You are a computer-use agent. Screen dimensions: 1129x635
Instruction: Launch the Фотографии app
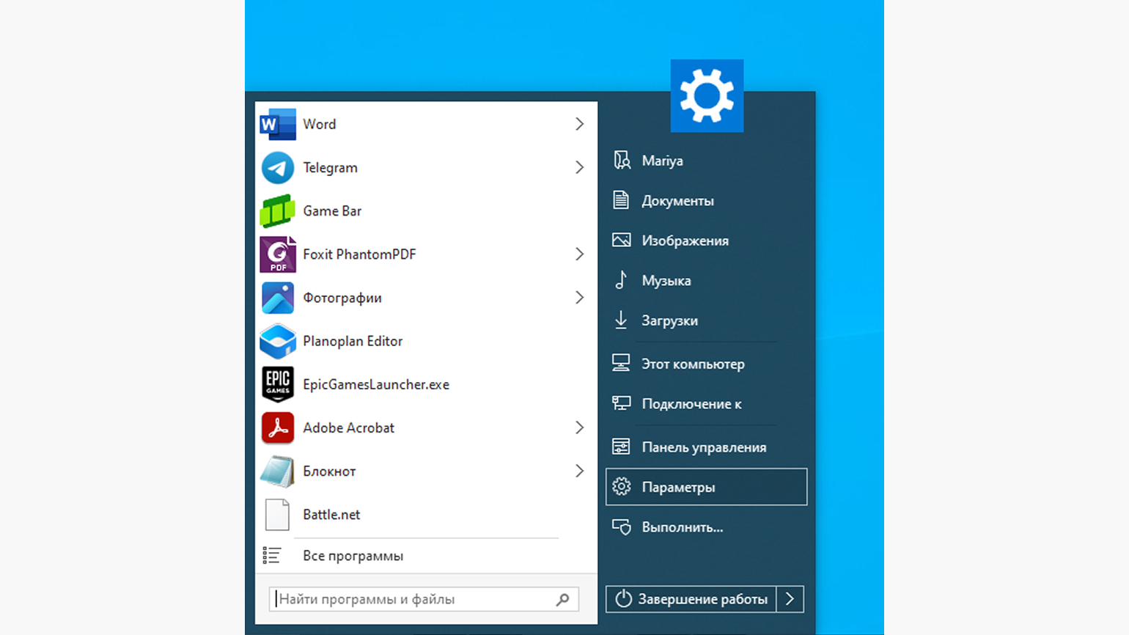pos(342,298)
